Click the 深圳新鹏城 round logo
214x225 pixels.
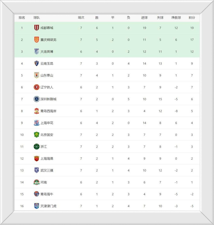(37, 99)
